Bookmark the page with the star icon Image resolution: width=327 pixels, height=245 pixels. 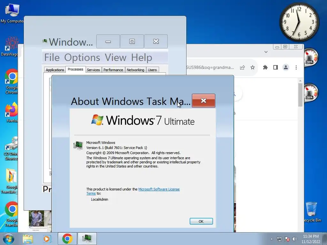pos(253,67)
